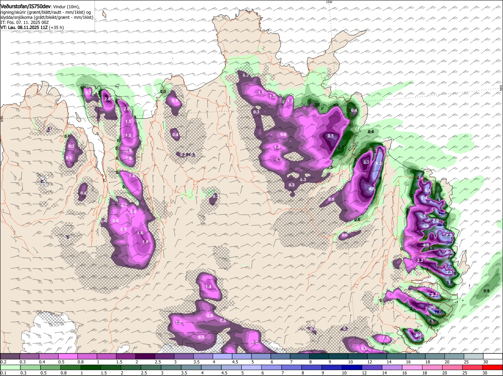The image size is (503, 376).
Task: Select the 12 violet-blue rain legend swatch
Action: [x=372, y=367]
